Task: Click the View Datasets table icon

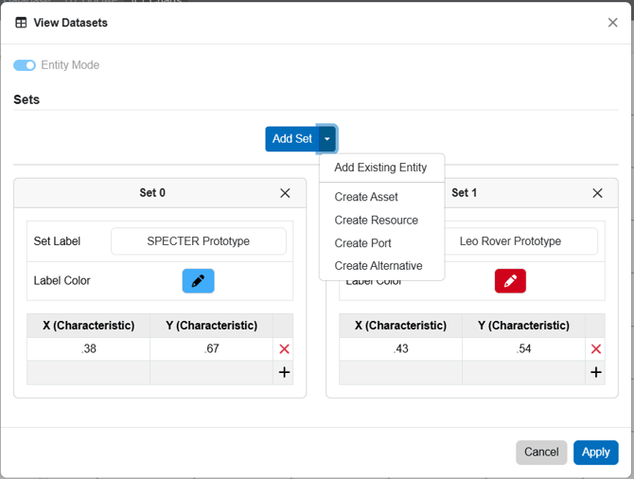Action: pos(21,23)
